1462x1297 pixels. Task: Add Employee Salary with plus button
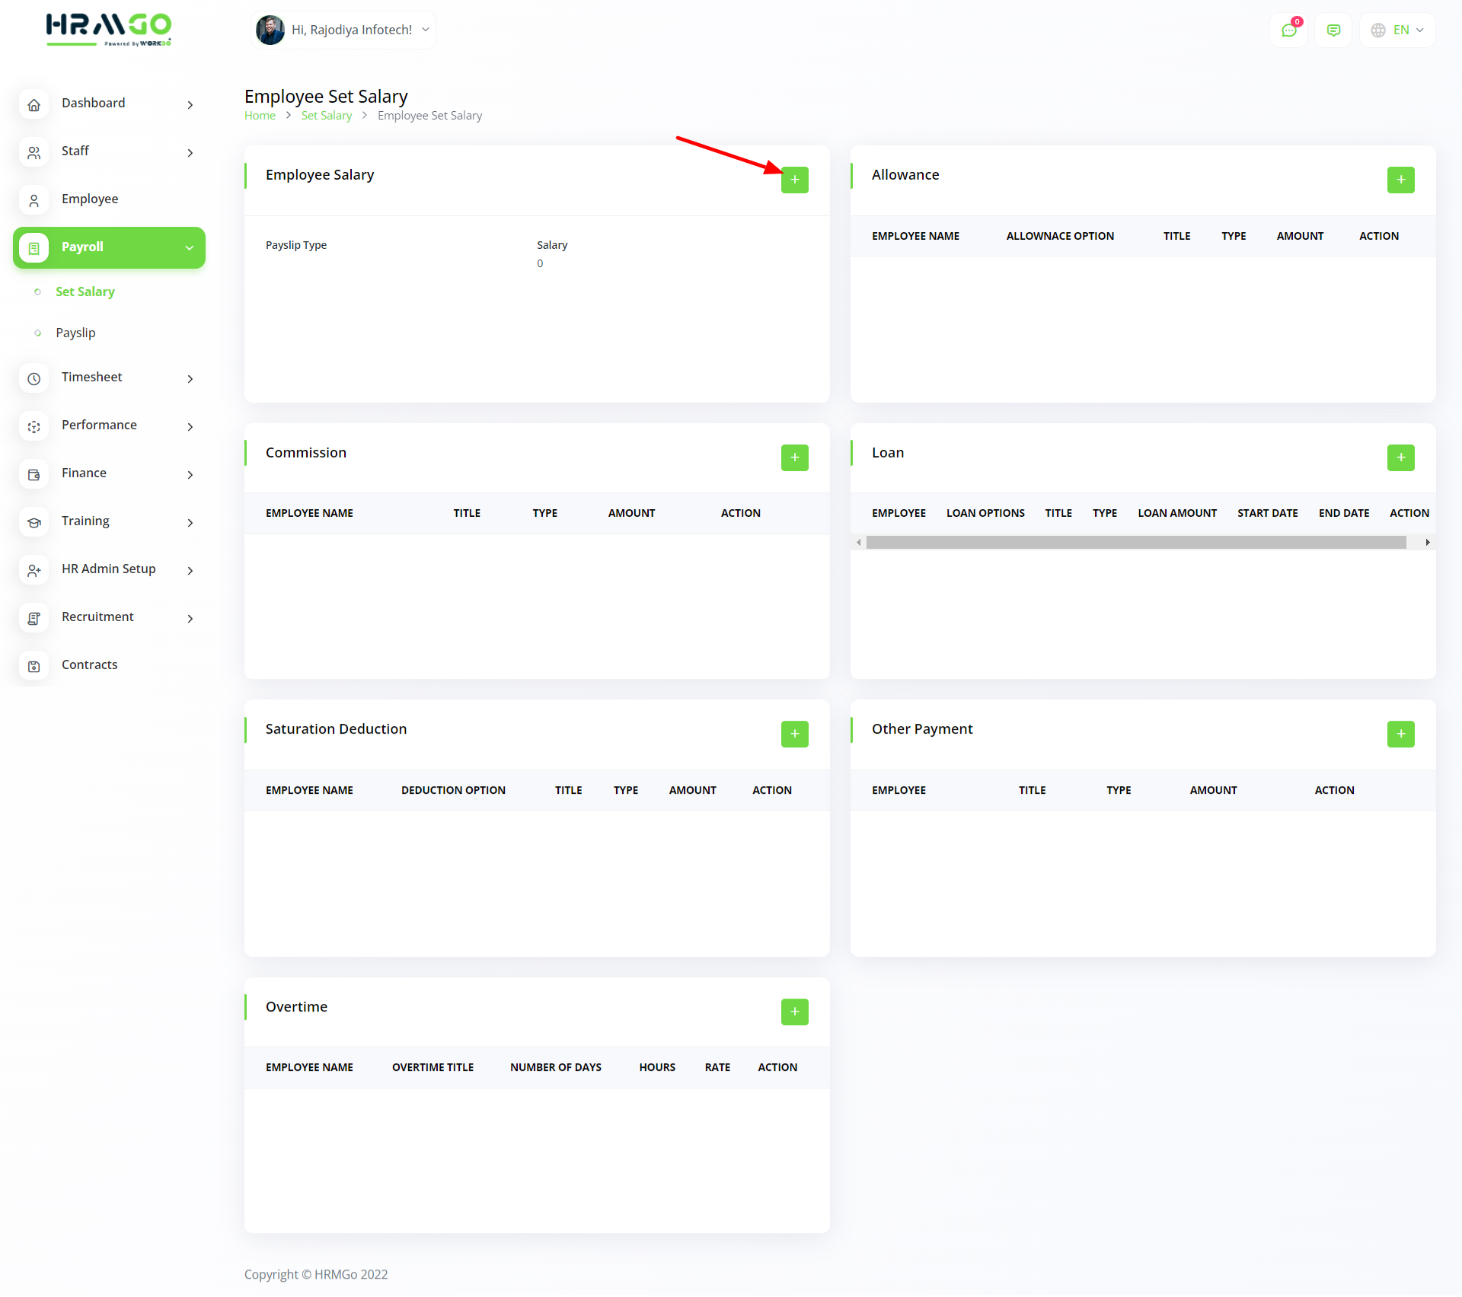pyautogui.click(x=794, y=180)
